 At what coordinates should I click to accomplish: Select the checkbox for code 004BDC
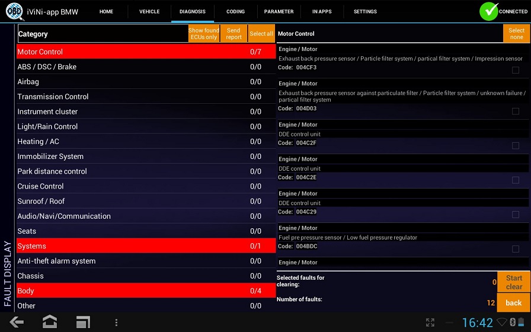click(x=516, y=249)
